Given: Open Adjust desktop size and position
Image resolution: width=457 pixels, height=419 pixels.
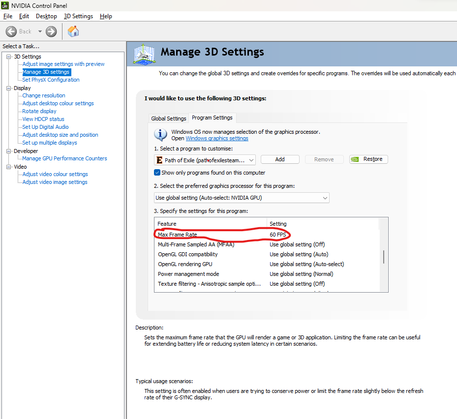Looking at the screenshot, I should pos(61,135).
